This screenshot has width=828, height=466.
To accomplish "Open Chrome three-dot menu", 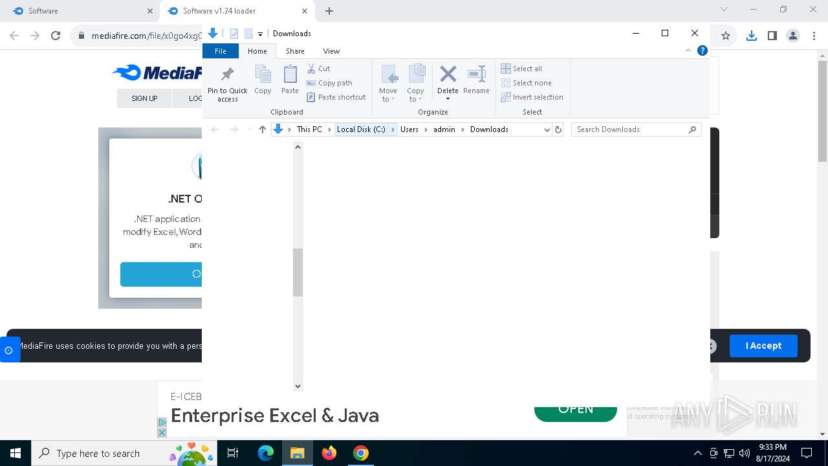I will 814,36.
